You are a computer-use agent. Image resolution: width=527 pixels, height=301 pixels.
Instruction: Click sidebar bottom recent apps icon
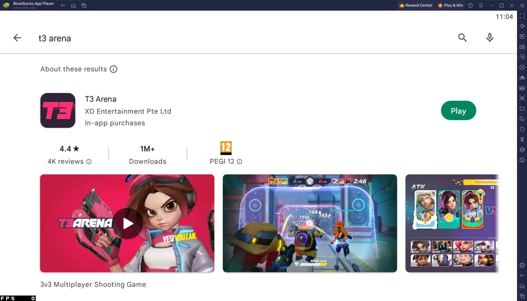(522, 296)
